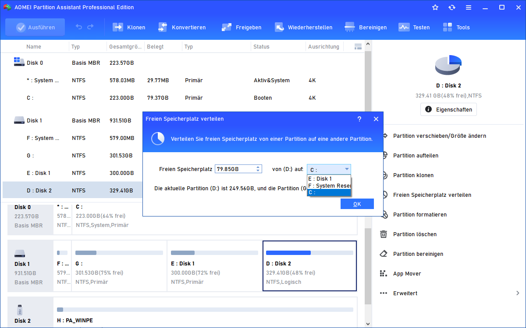The image size is (526, 328).
Task: Click the D : Disk 2 pie chart icon
Action: [x=448, y=66]
